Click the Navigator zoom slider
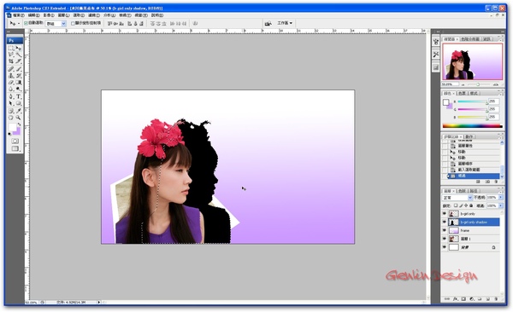513x312 pixels. (478, 84)
